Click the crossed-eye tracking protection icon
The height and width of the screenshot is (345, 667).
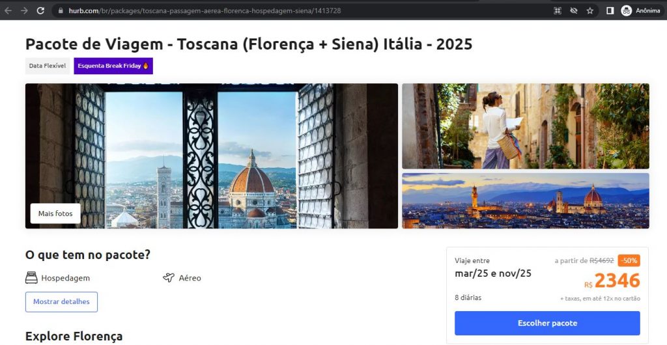(x=574, y=10)
